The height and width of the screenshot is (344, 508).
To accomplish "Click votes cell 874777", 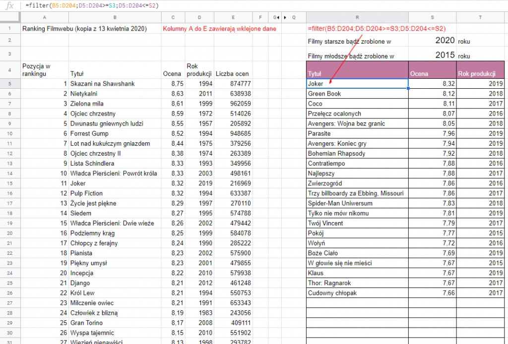I will coord(233,84).
